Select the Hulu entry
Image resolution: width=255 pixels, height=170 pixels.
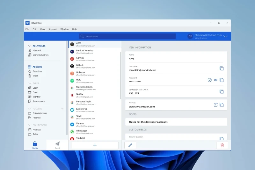tap(94, 81)
